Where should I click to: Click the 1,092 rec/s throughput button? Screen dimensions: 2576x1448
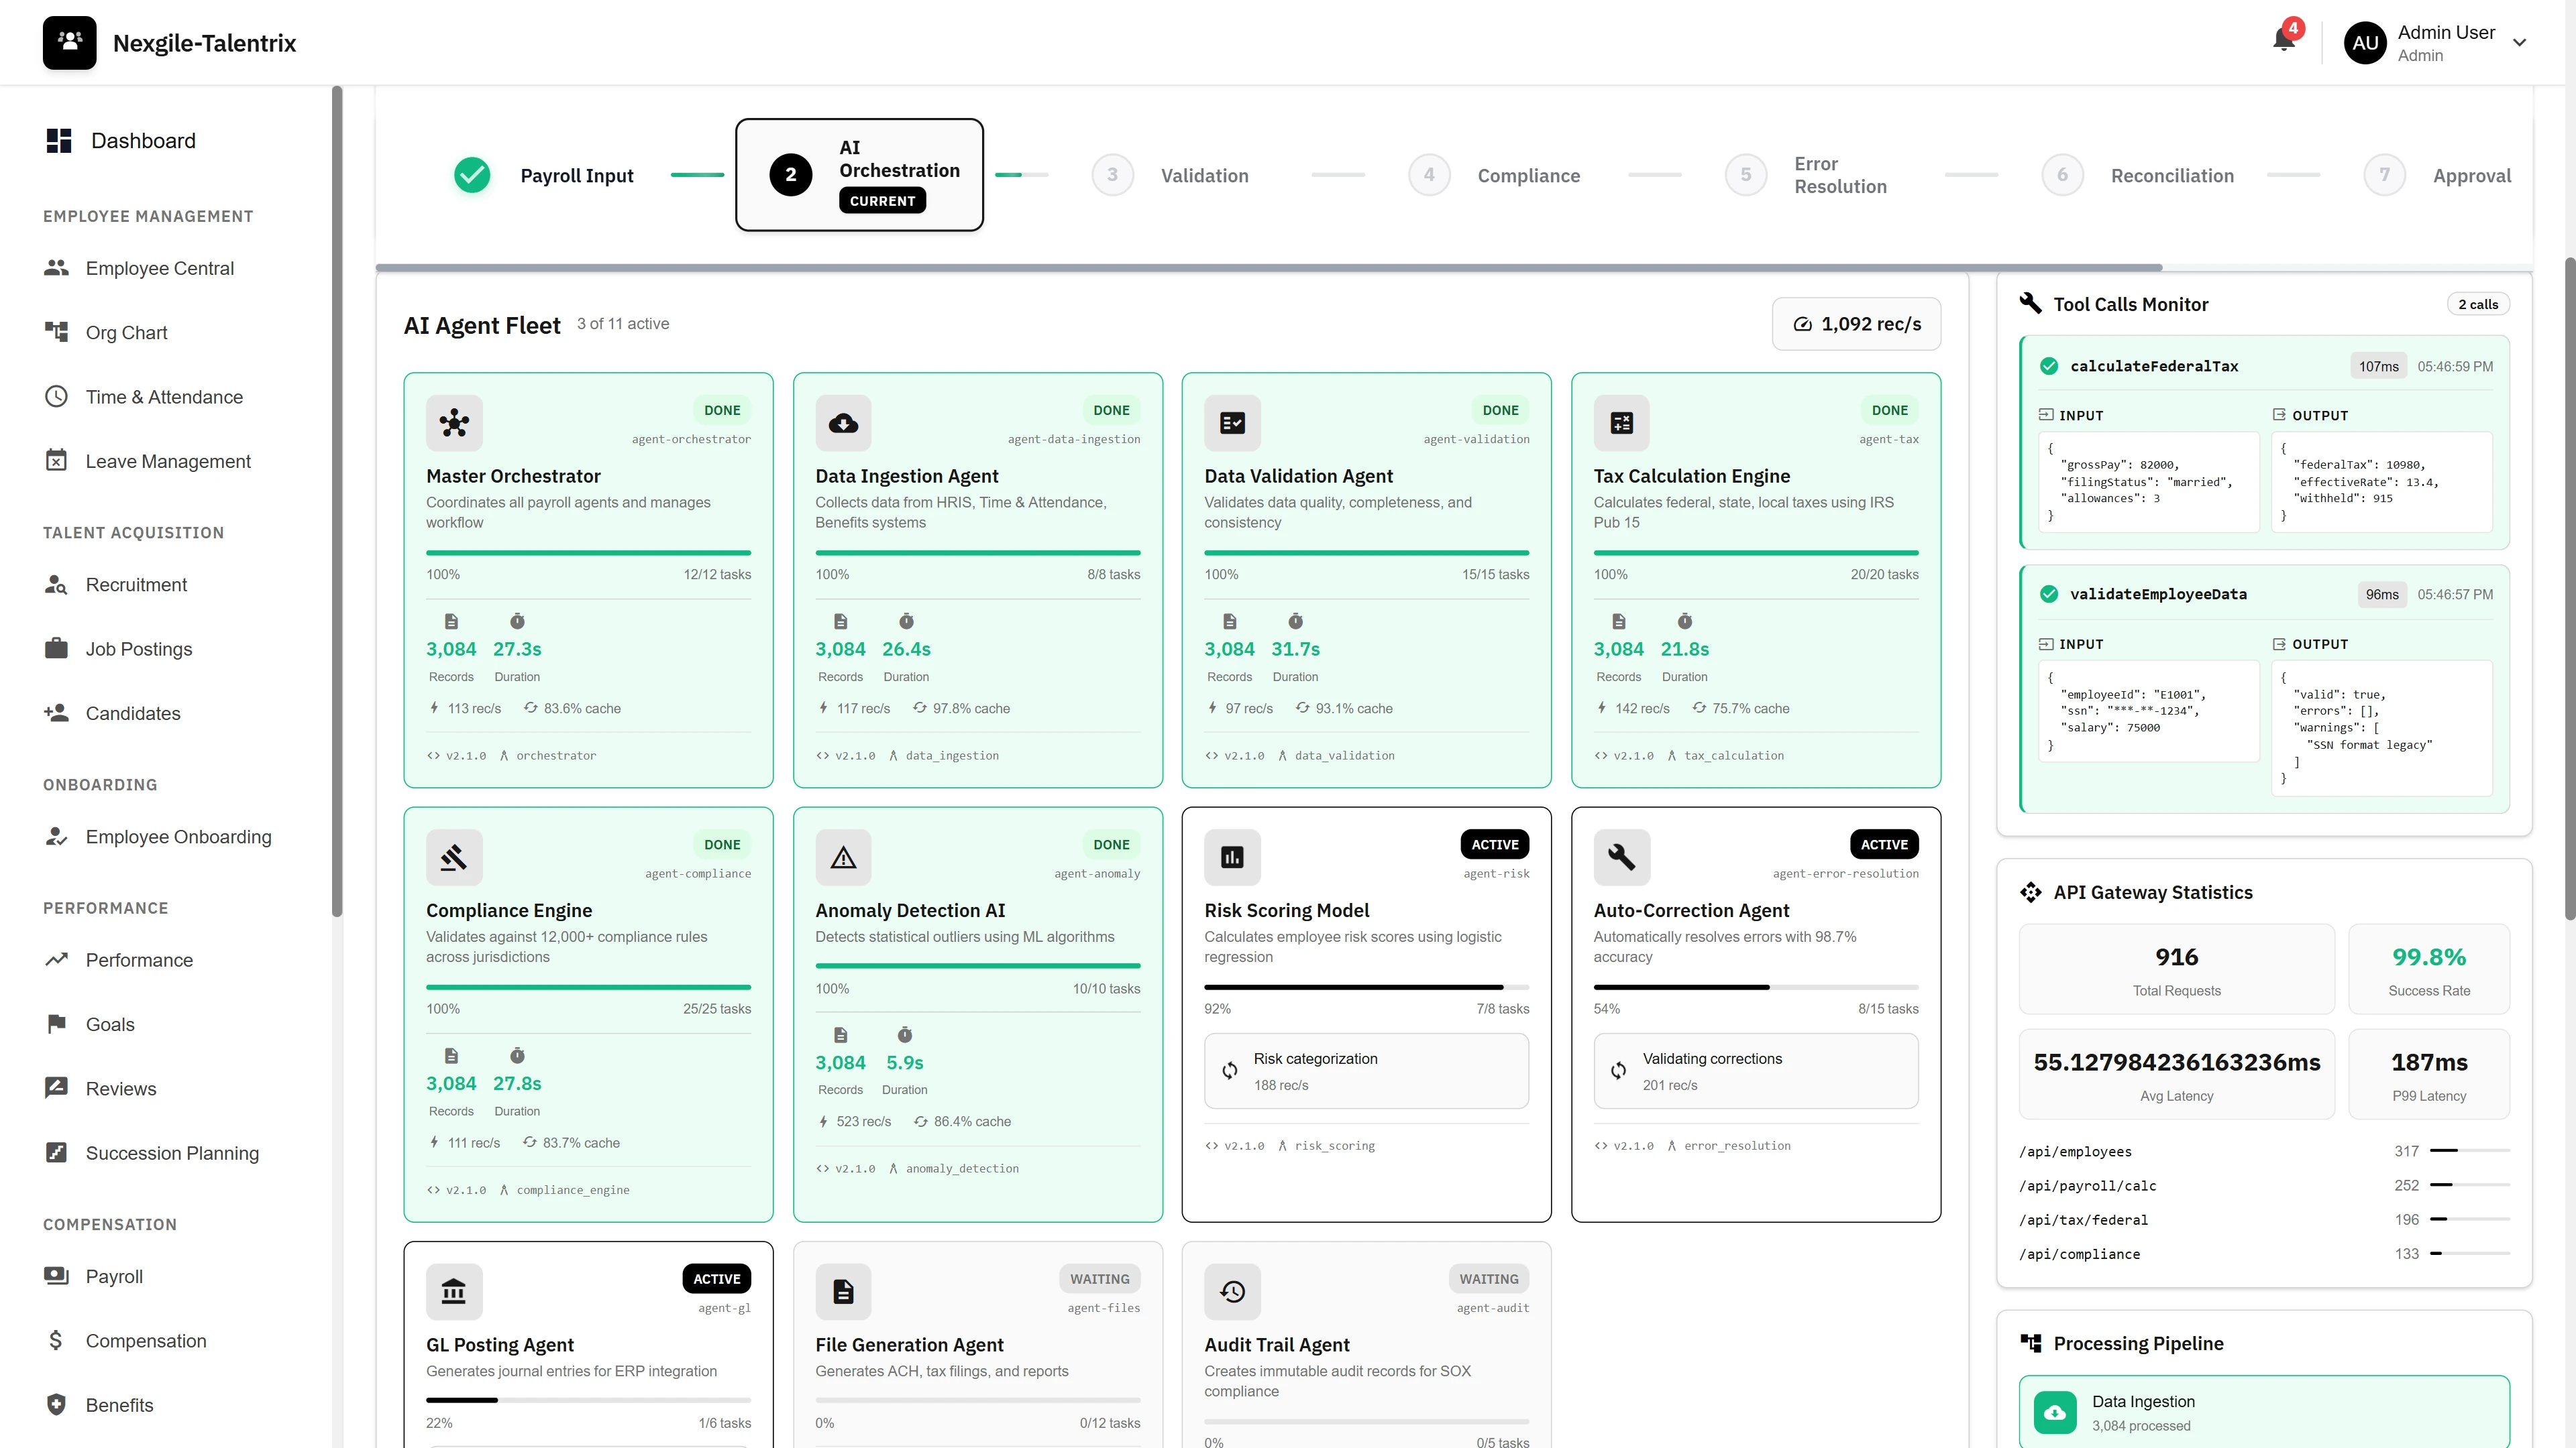point(1855,324)
